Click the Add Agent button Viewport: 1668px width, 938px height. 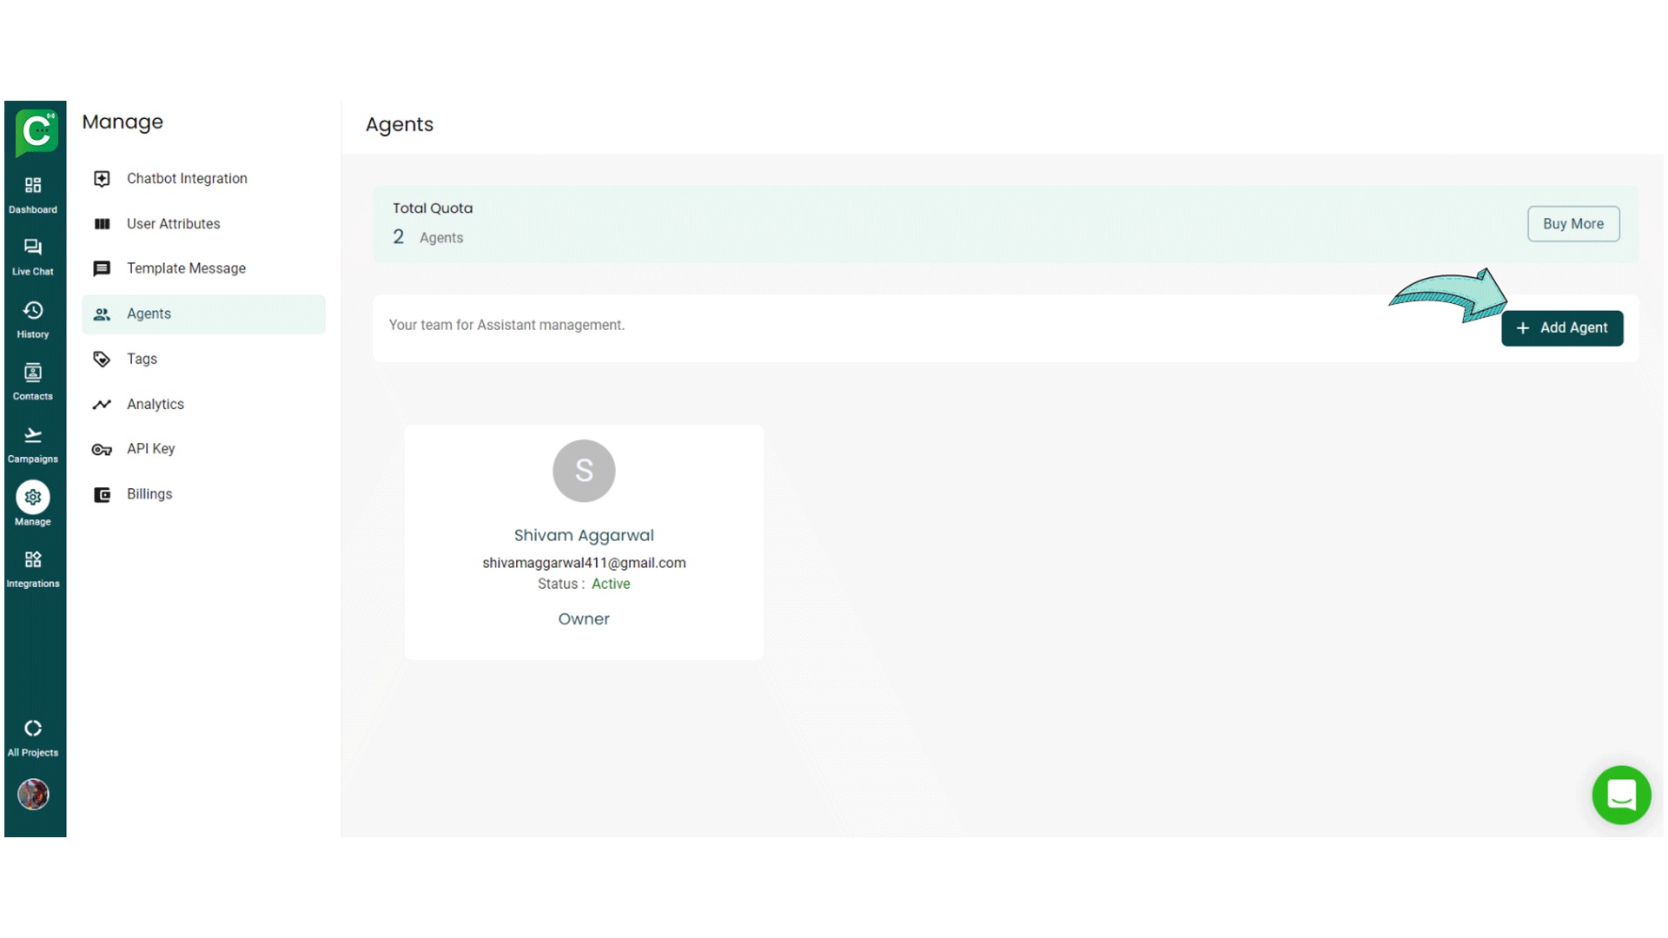[x=1561, y=328]
